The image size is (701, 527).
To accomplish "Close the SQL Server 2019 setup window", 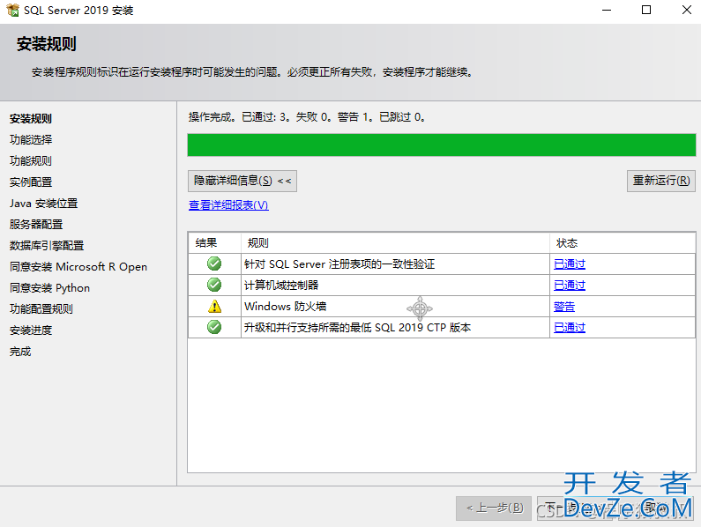I will pos(687,11).
